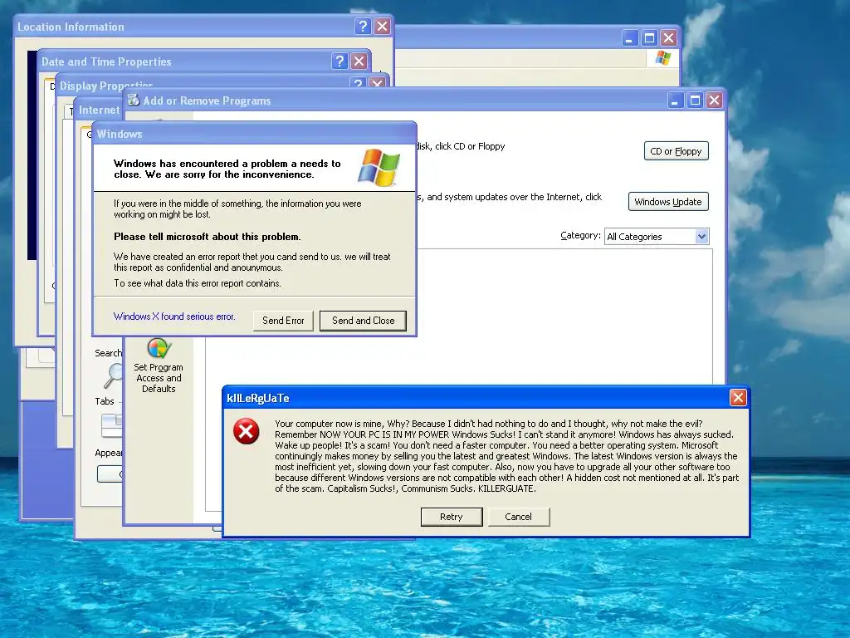The height and width of the screenshot is (638, 850).
Task: Click the Category label
Action: pos(580,235)
